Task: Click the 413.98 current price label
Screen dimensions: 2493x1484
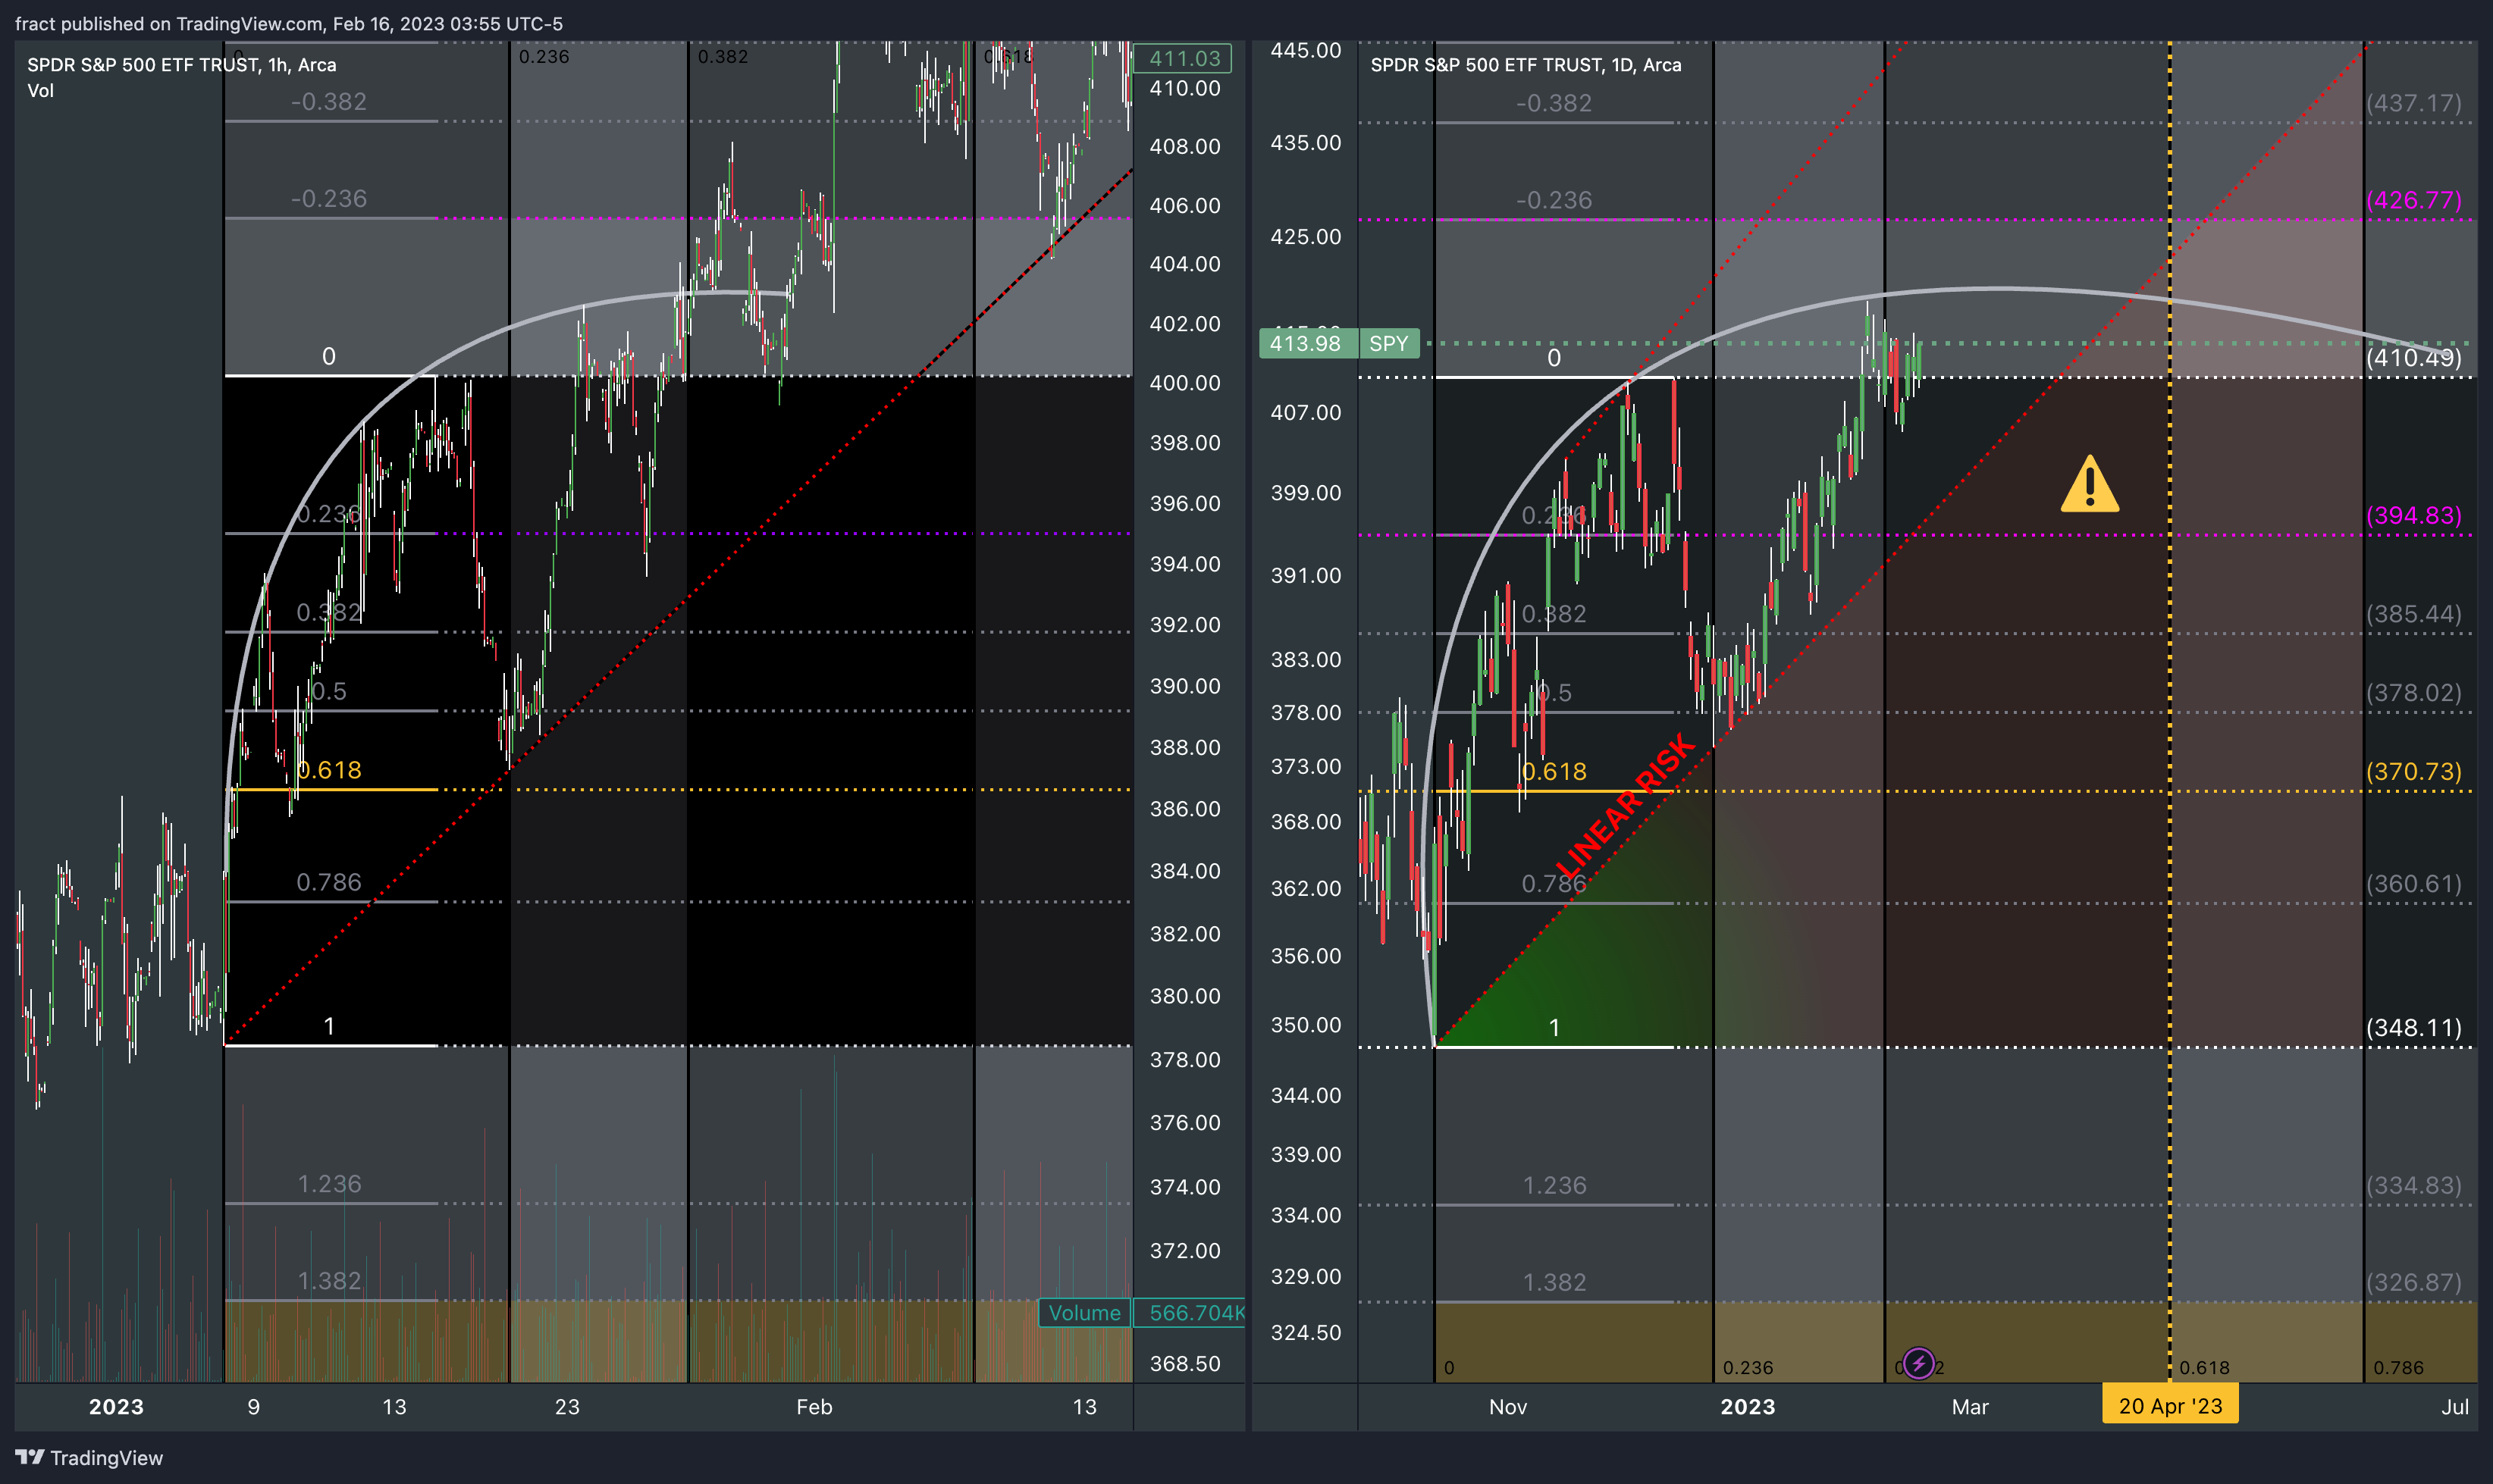Action: 1306,343
